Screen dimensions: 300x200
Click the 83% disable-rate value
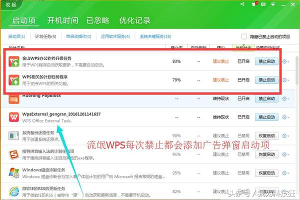176,61
